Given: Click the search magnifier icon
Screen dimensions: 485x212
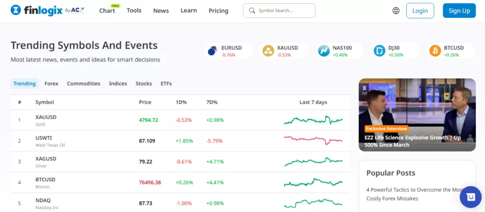Looking at the screenshot, I should [x=252, y=11].
